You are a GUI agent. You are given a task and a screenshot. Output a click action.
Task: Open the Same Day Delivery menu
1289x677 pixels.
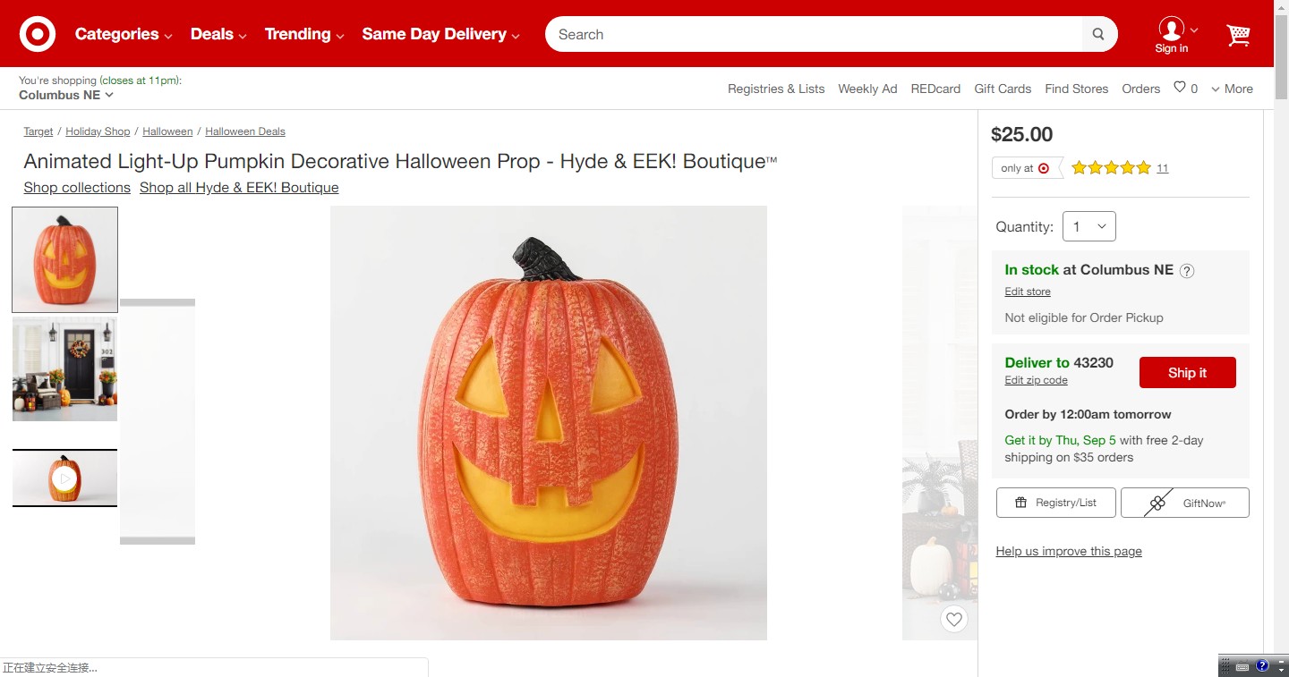[440, 34]
